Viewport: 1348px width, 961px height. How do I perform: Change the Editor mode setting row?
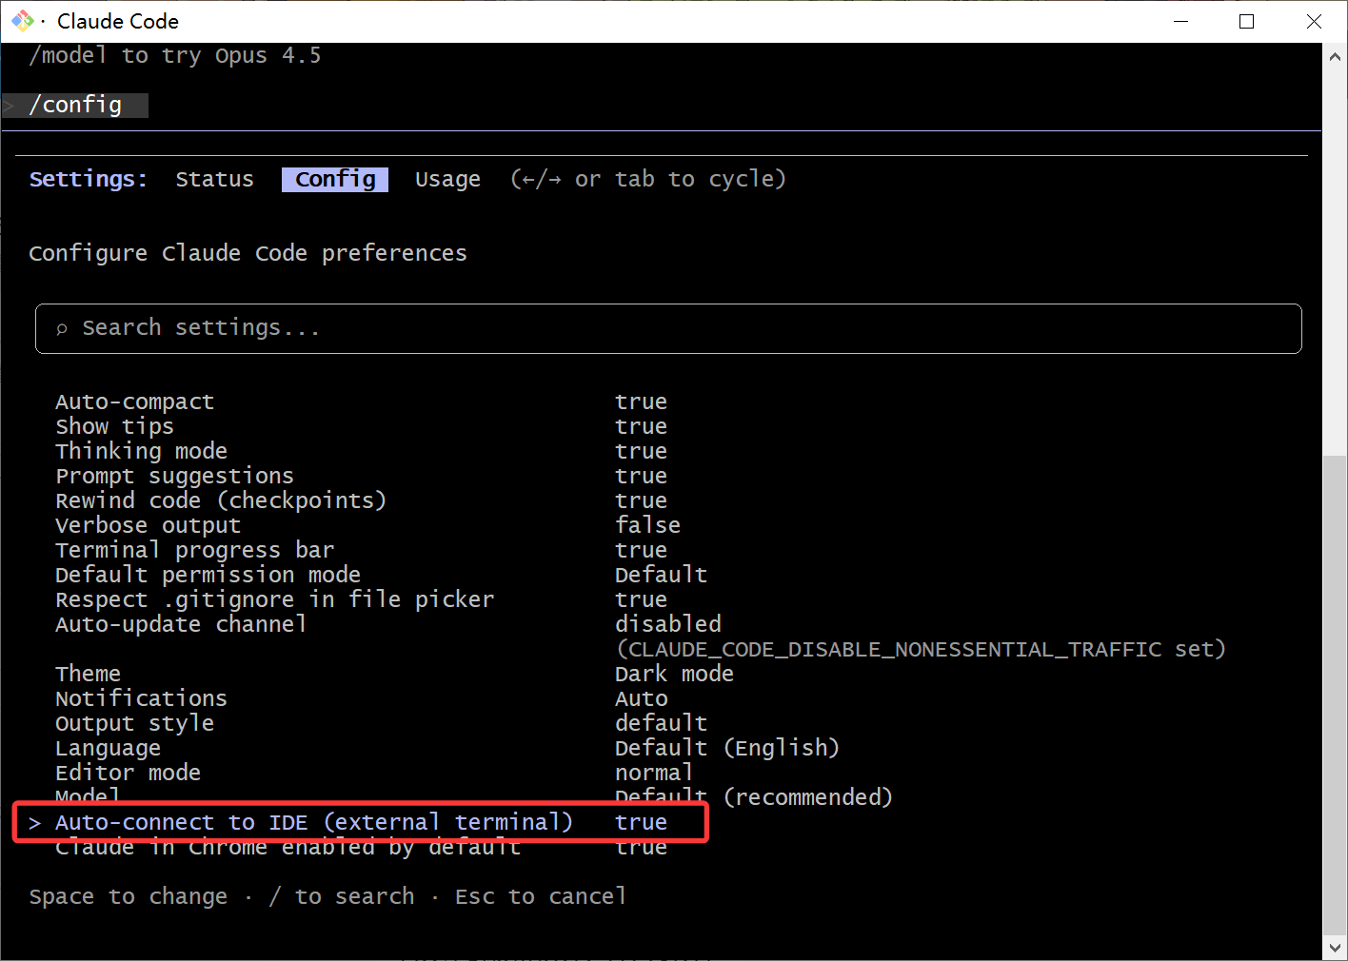point(374,773)
